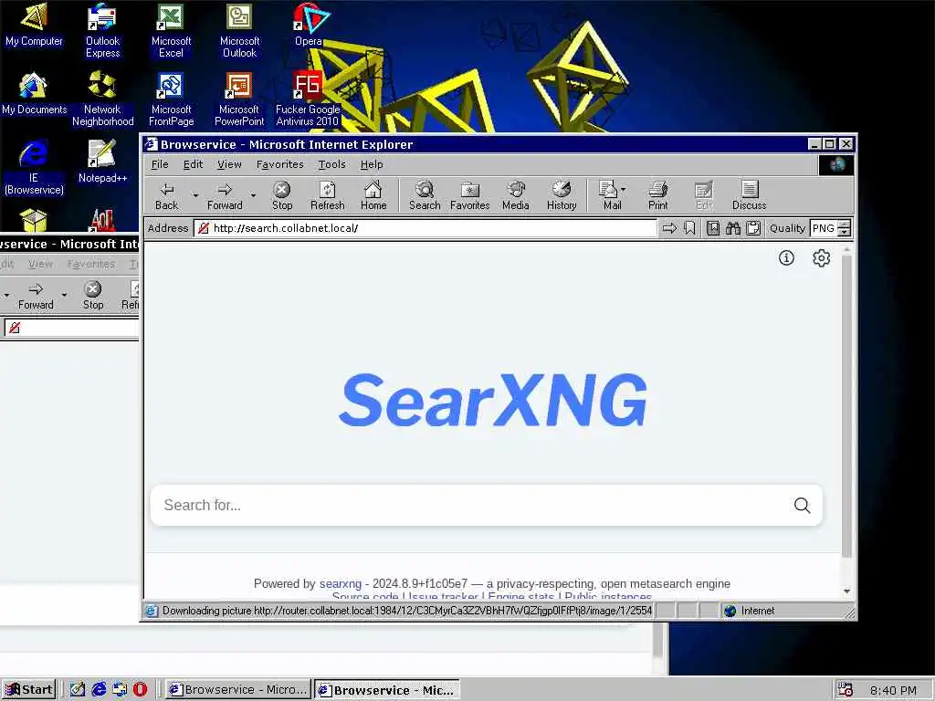Decrease Quality with the down spinner

click(x=844, y=233)
